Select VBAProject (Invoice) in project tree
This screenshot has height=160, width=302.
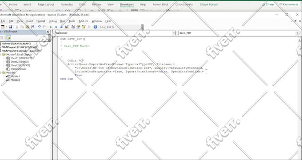[x=21, y=51]
